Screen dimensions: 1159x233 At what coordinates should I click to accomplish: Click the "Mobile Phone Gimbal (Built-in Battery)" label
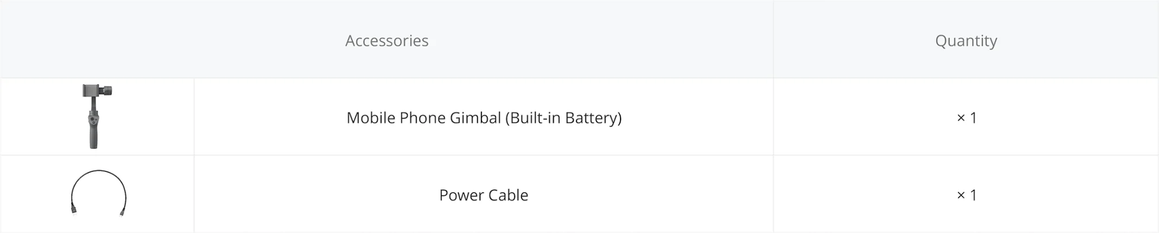[483, 118]
